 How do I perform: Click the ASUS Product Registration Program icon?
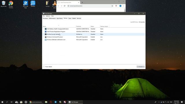point(46,31)
